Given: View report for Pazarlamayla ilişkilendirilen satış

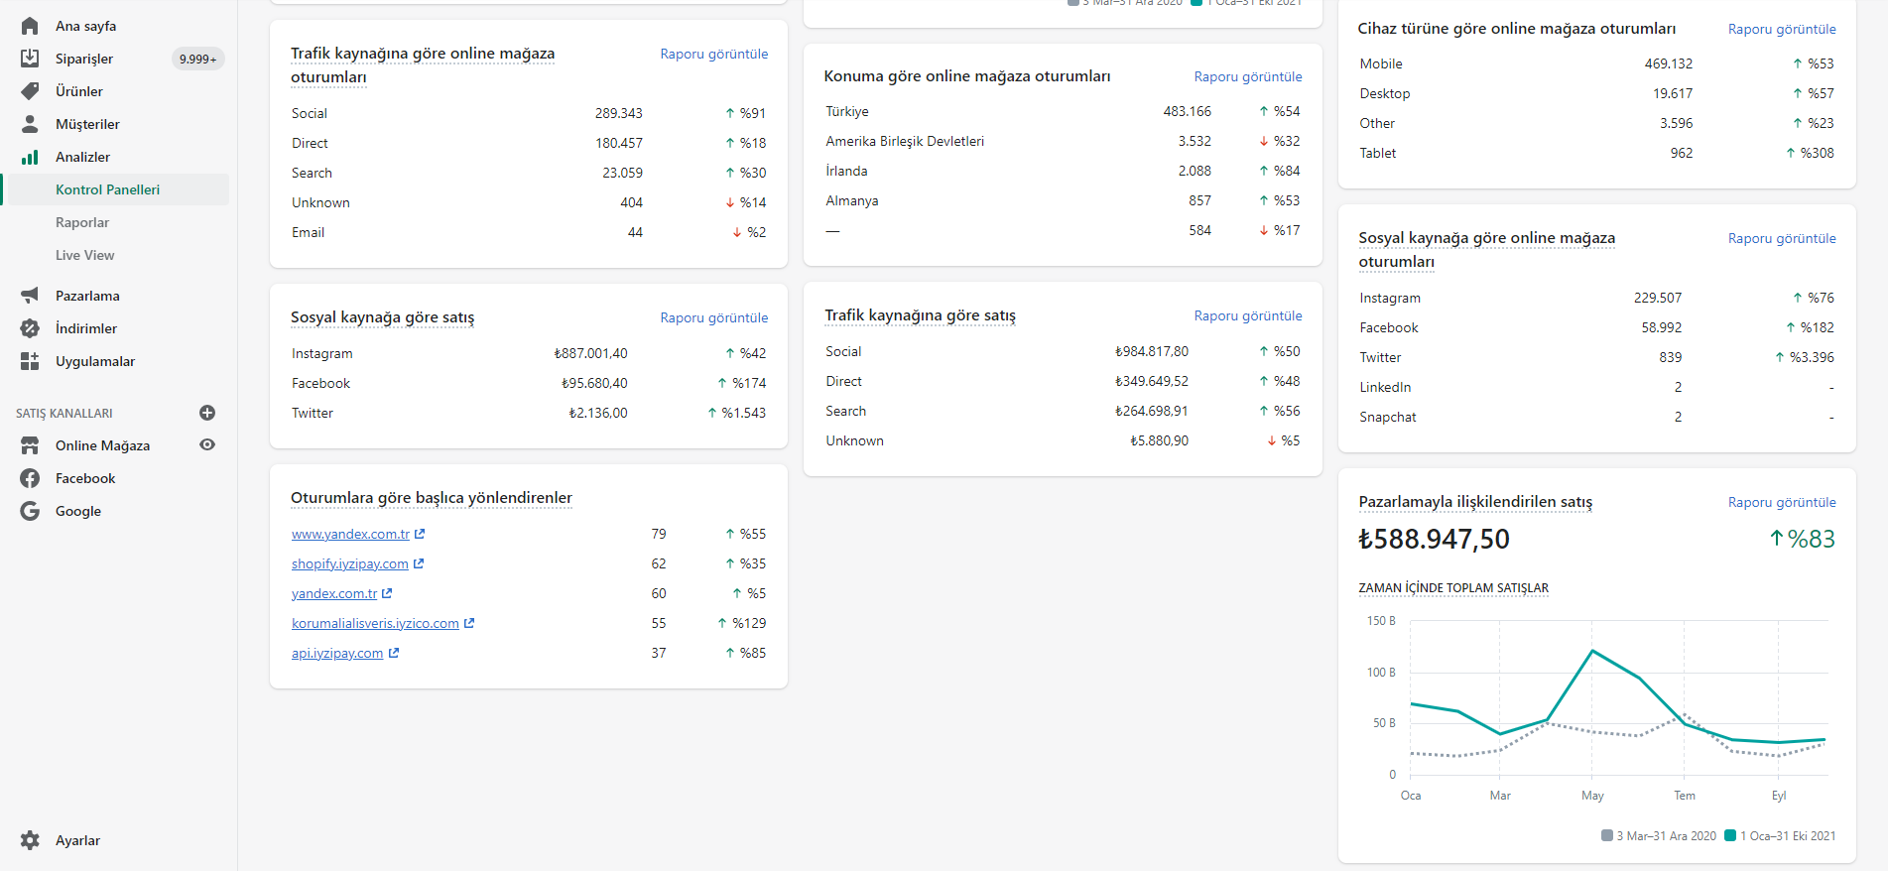Looking at the screenshot, I should point(1782,502).
